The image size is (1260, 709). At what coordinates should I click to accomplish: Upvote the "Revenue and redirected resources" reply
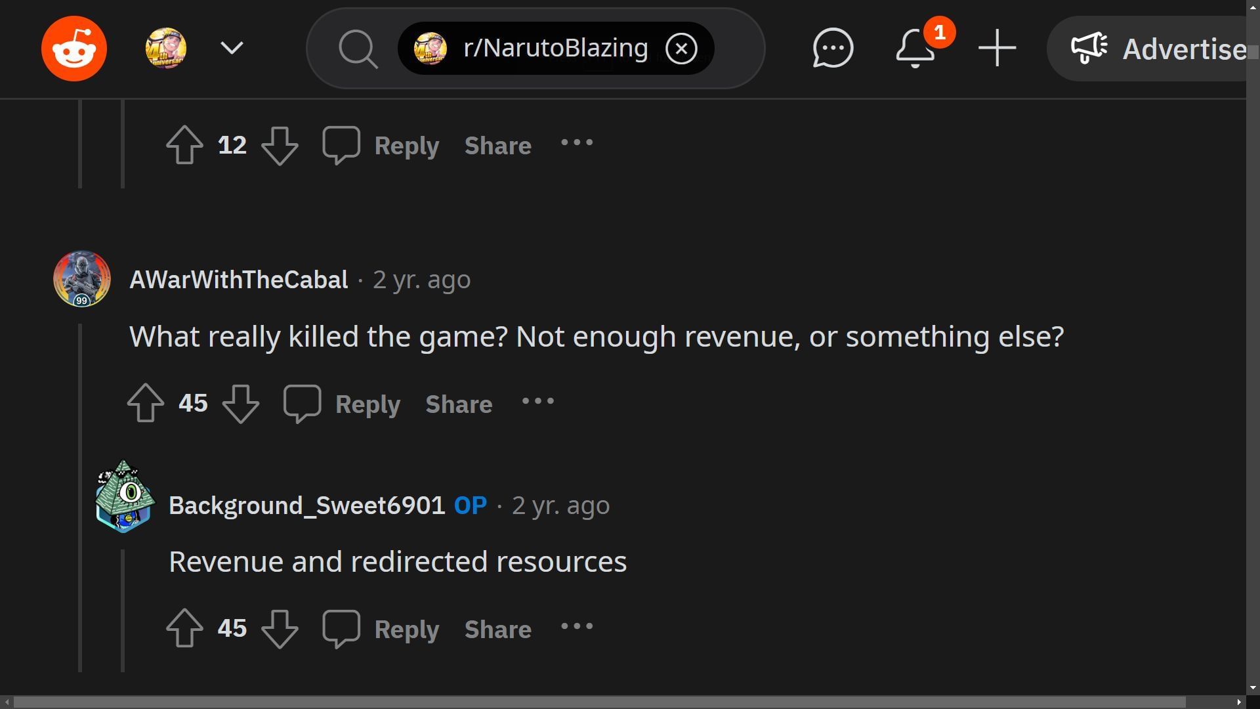pos(184,628)
